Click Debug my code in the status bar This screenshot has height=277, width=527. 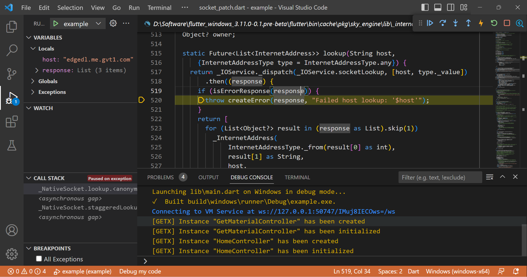coord(140,271)
